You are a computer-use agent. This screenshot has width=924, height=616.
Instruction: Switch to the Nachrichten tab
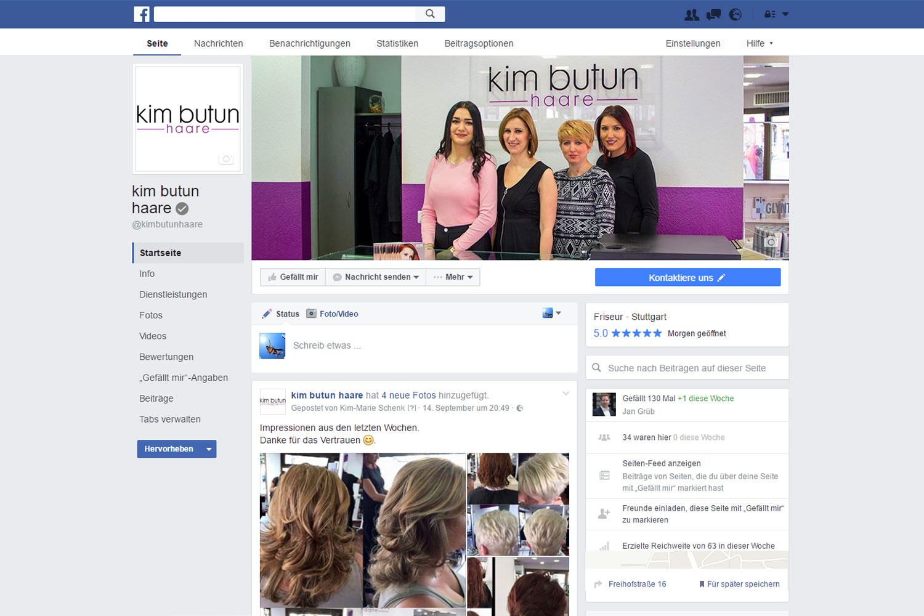click(x=219, y=43)
